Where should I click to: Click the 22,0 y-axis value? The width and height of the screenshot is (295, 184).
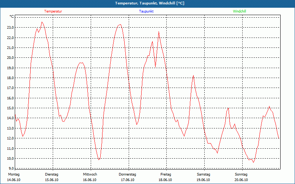11,38
